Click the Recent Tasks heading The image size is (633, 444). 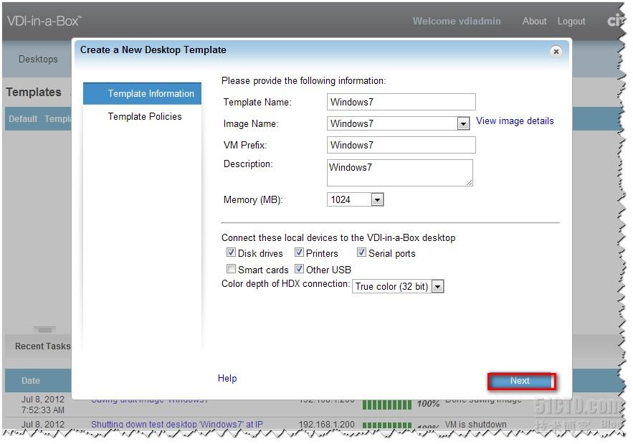(43, 346)
